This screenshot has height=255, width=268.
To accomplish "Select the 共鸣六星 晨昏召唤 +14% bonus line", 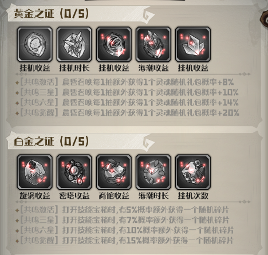I will point(127,103).
